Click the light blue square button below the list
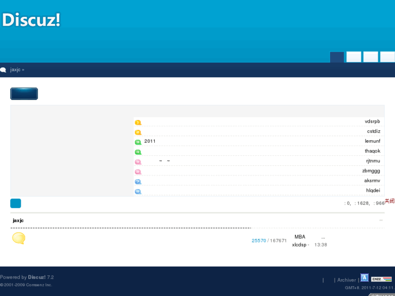Viewport: 395px width, 296px height. pyautogui.click(x=16, y=203)
